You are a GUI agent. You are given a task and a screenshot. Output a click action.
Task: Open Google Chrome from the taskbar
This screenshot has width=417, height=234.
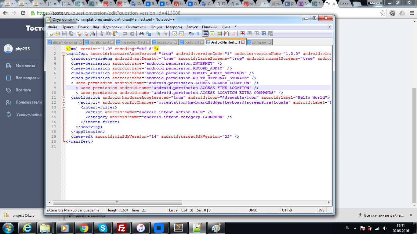coord(84,228)
